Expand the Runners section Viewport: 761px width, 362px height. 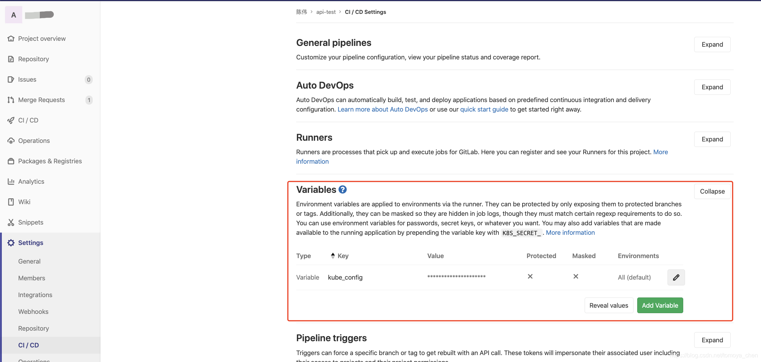point(712,139)
